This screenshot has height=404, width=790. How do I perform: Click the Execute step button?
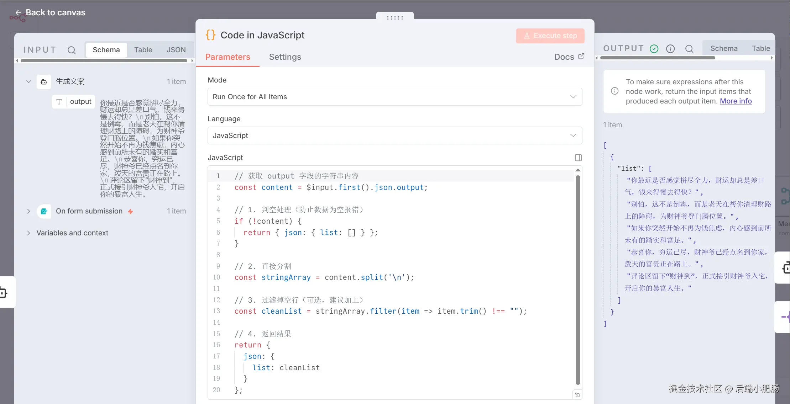[550, 36]
